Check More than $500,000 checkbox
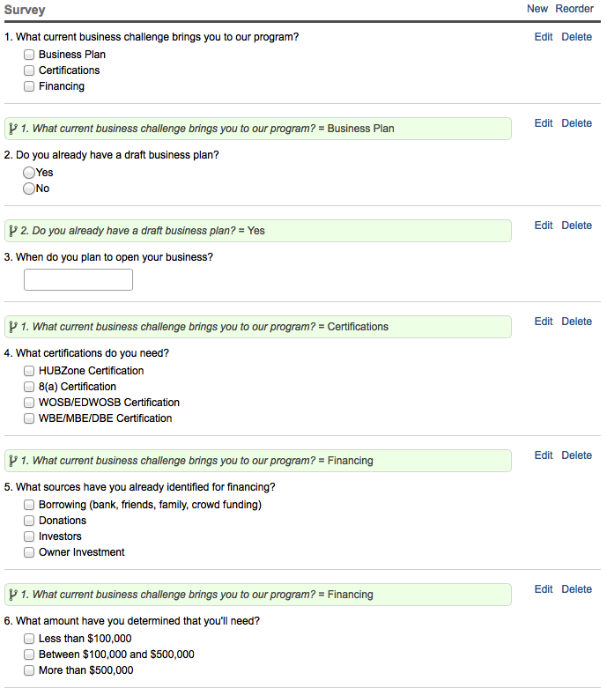 (x=29, y=670)
